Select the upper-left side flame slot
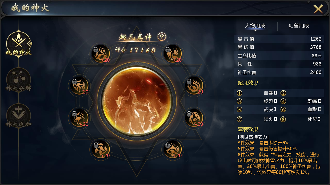Viewport: 330px width, 185px height. 79,86
